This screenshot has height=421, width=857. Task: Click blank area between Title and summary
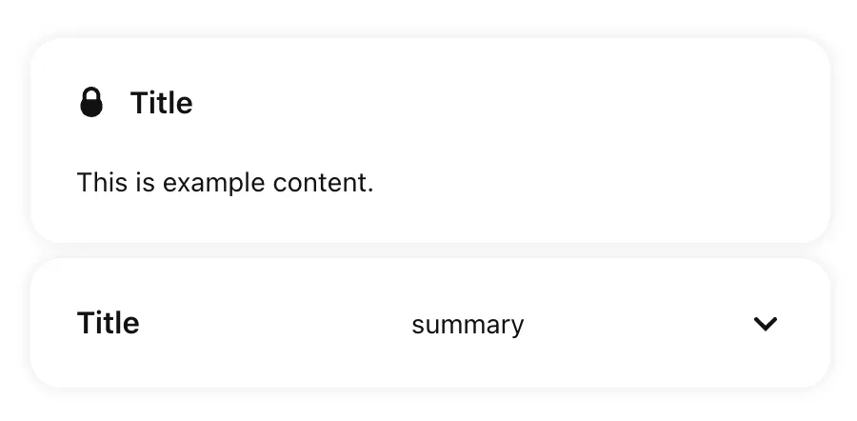click(x=276, y=324)
